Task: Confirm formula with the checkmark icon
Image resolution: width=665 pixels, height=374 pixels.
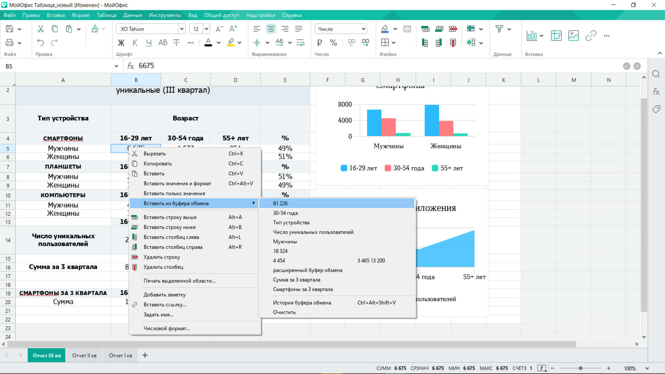Action: (x=627, y=66)
